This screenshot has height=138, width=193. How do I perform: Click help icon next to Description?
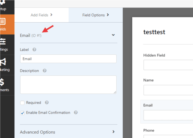(x=45, y=70)
